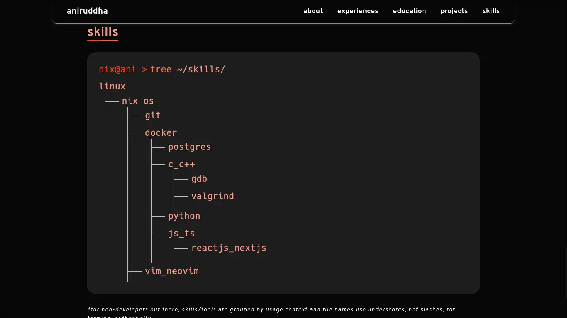Select skills in the navigation bar

[491, 11]
